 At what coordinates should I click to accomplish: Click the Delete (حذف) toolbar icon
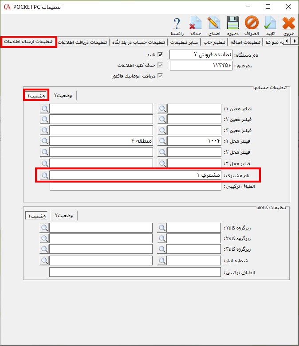click(196, 26)
